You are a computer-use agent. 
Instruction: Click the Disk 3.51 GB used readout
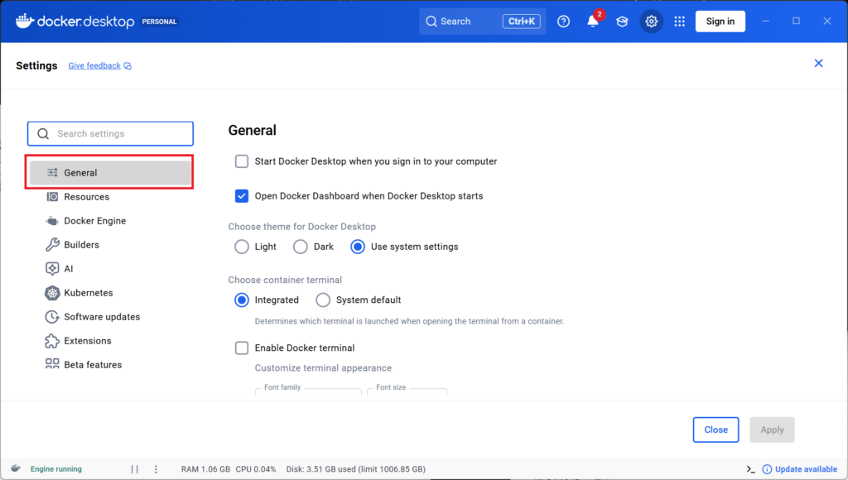[356, 469]
